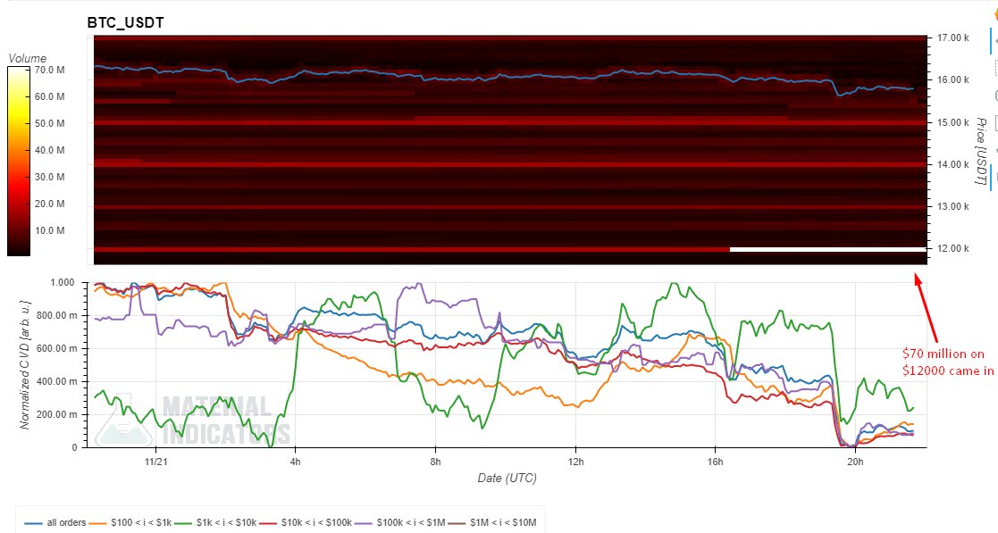The height and width of the screenshot is (533, 998).
Task: Click the 20h time axis tick
Action: (855, 462)
